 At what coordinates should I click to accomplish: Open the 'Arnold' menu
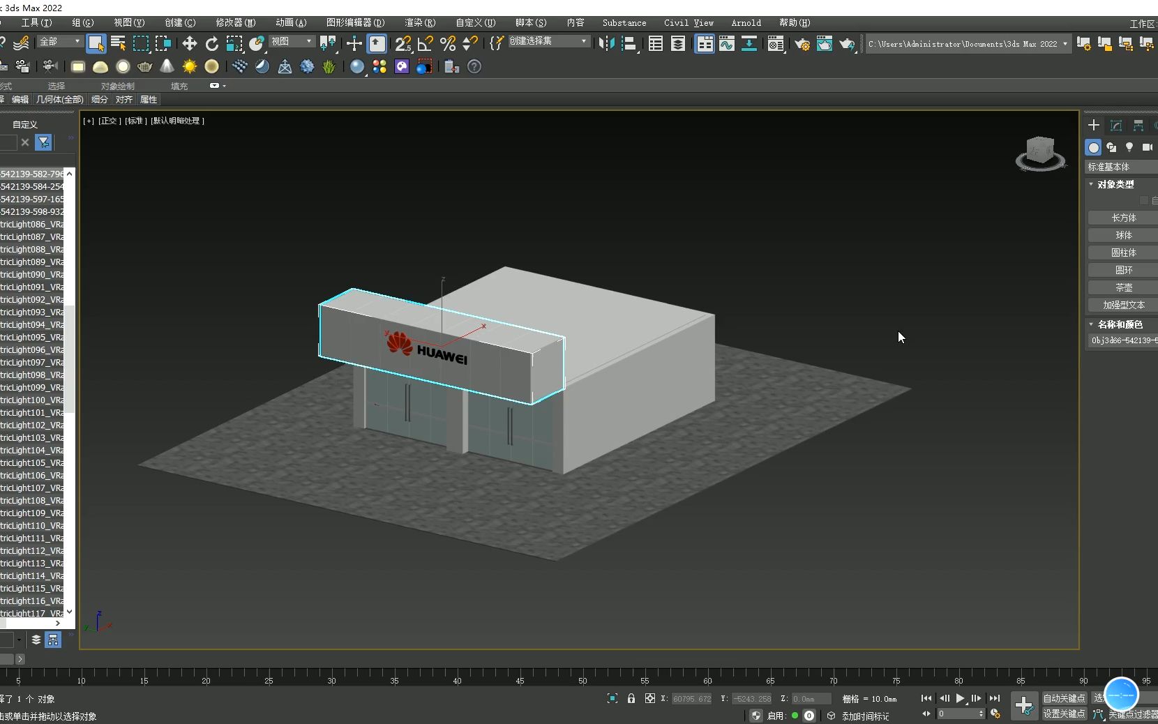(x=746, y=22)
